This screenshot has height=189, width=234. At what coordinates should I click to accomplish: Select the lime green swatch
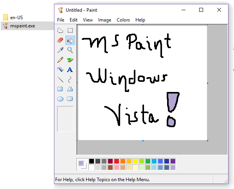[x=142, y=161]
